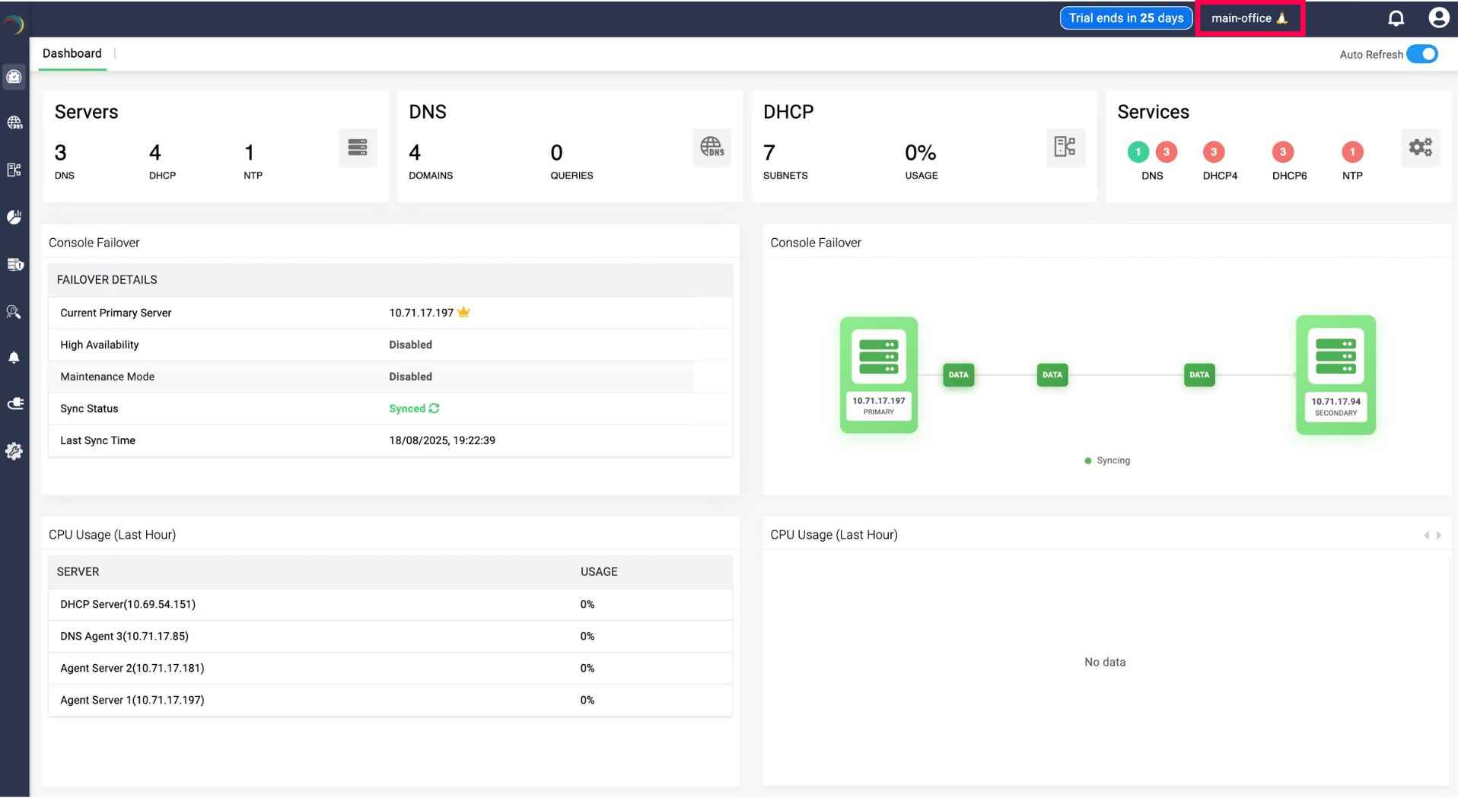
Task: Toggle the Auto Refresh switch
Action: (1421, 54)
